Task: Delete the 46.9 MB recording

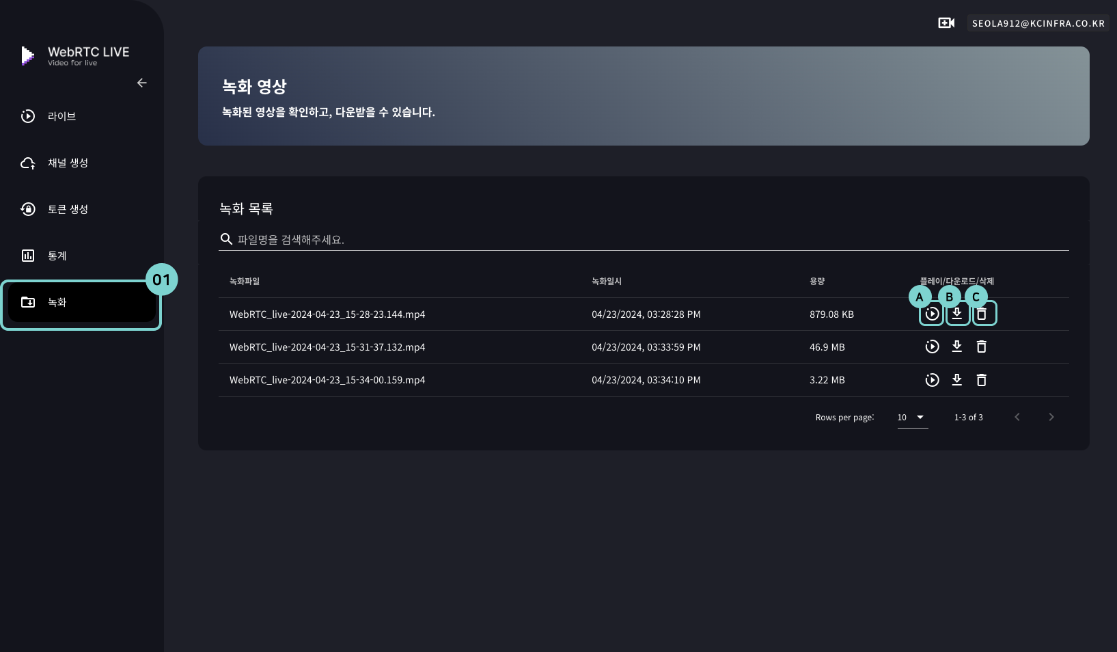Action: (x=982, y=347)
